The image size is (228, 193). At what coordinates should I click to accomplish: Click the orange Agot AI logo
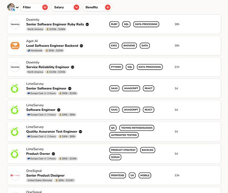click(x=15, y=46)
